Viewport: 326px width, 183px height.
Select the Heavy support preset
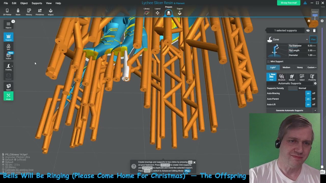(300, 67)
